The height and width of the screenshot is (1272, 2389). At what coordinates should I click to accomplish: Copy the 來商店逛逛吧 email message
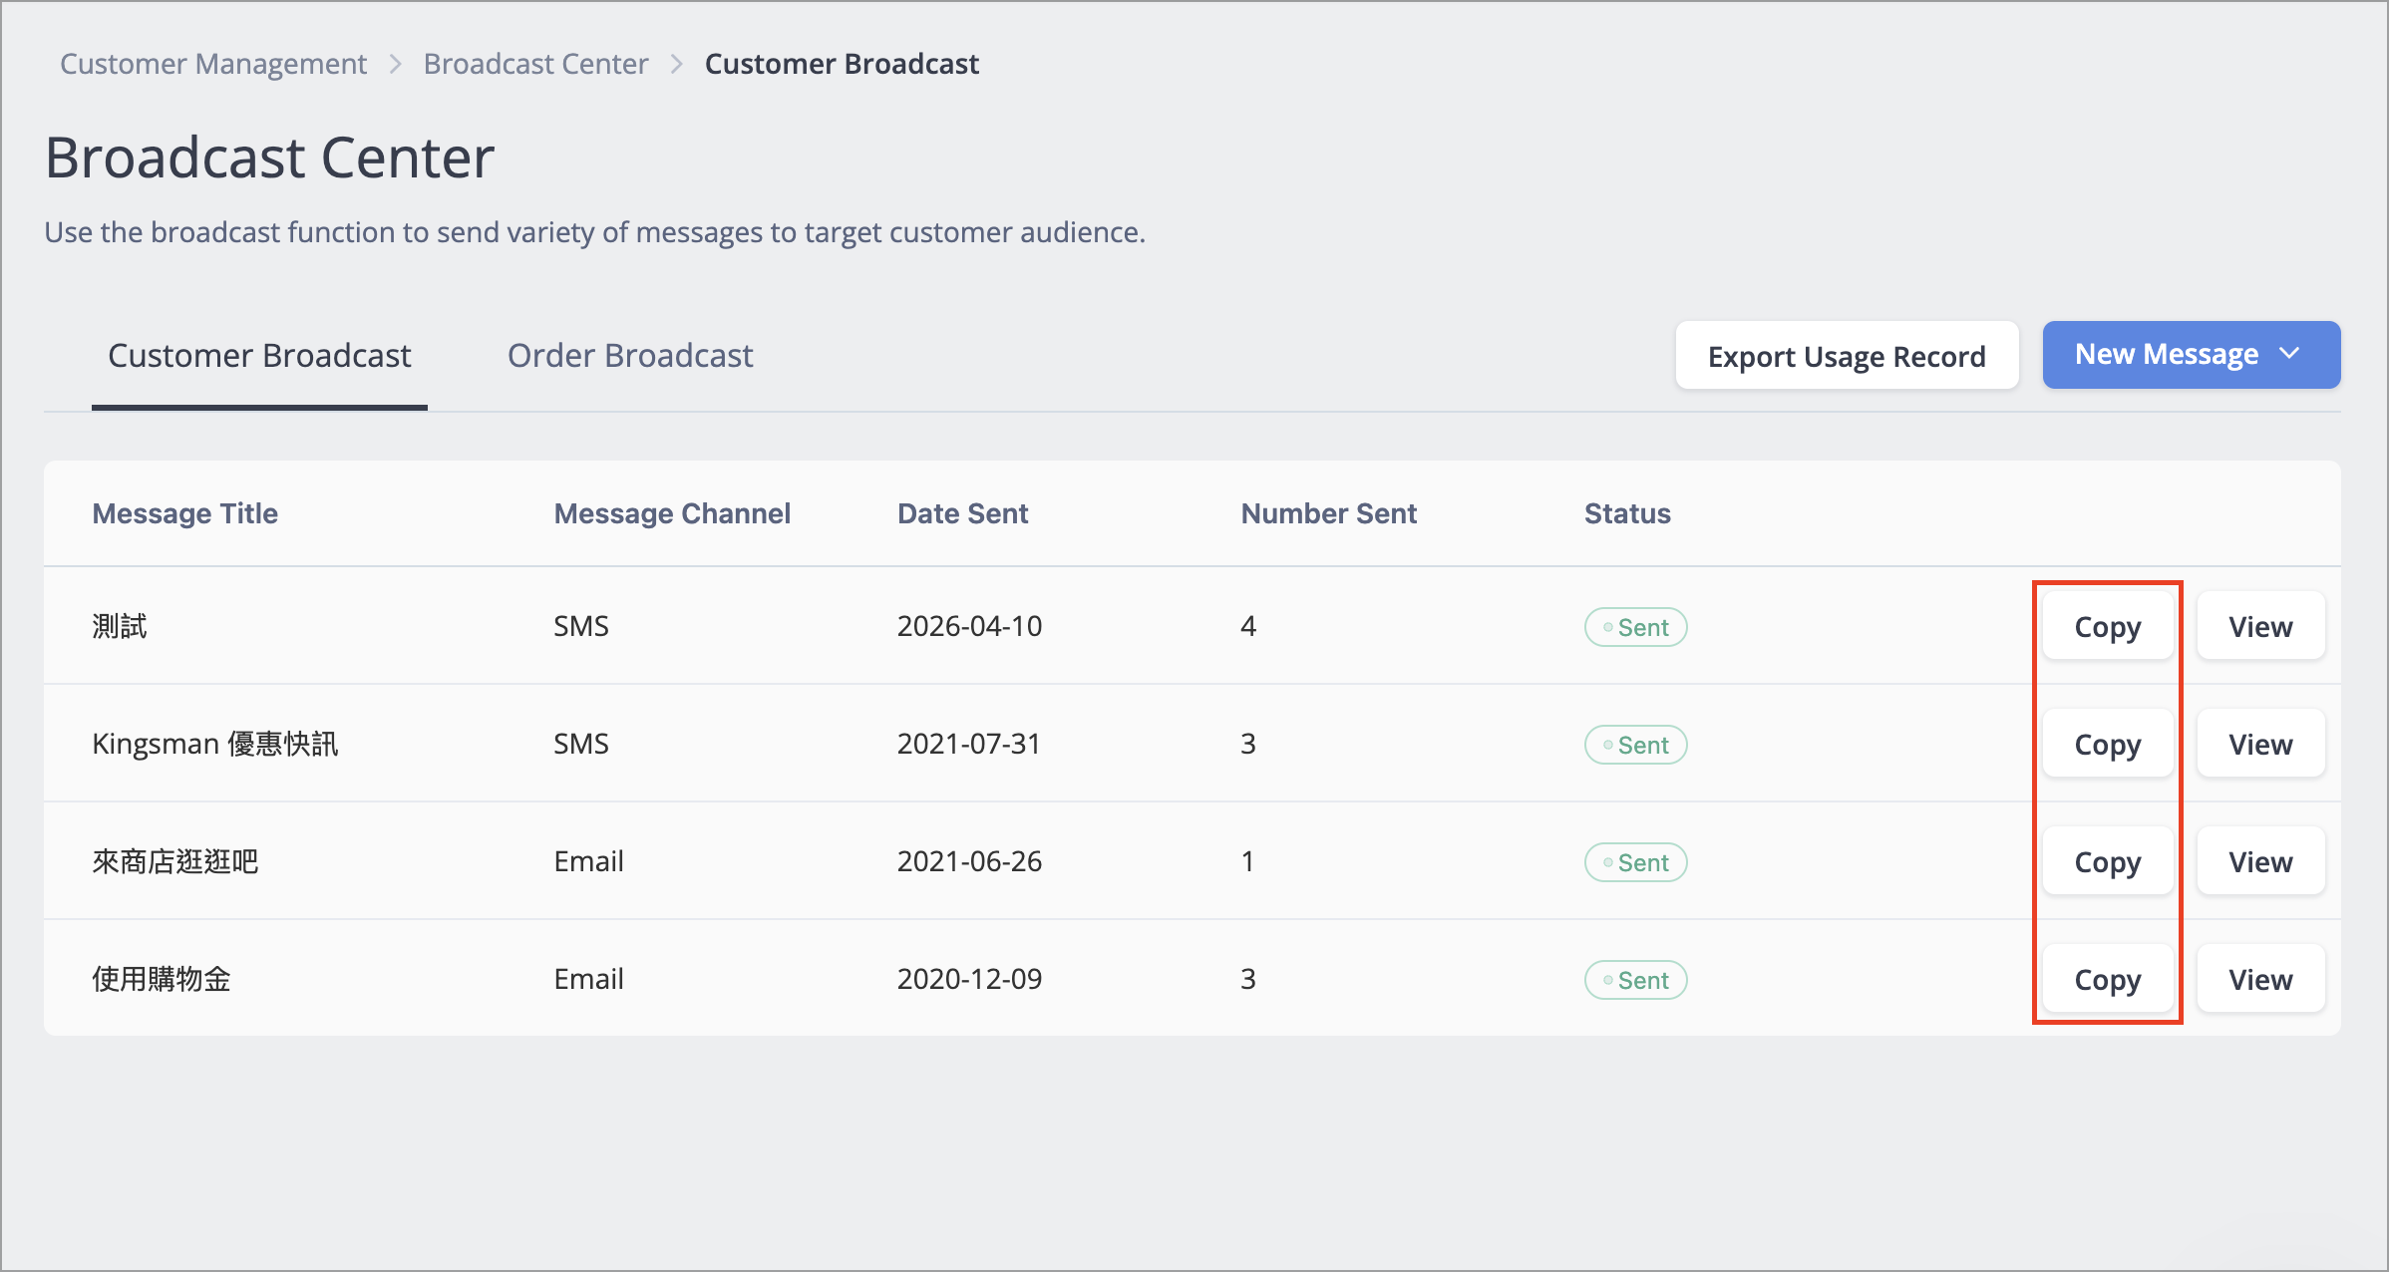coord(2107,861)
